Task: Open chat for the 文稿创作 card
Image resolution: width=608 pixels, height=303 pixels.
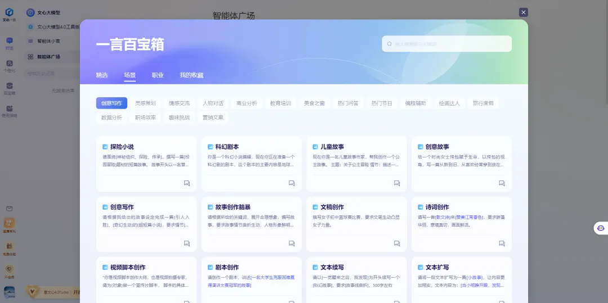Action: 397,243
